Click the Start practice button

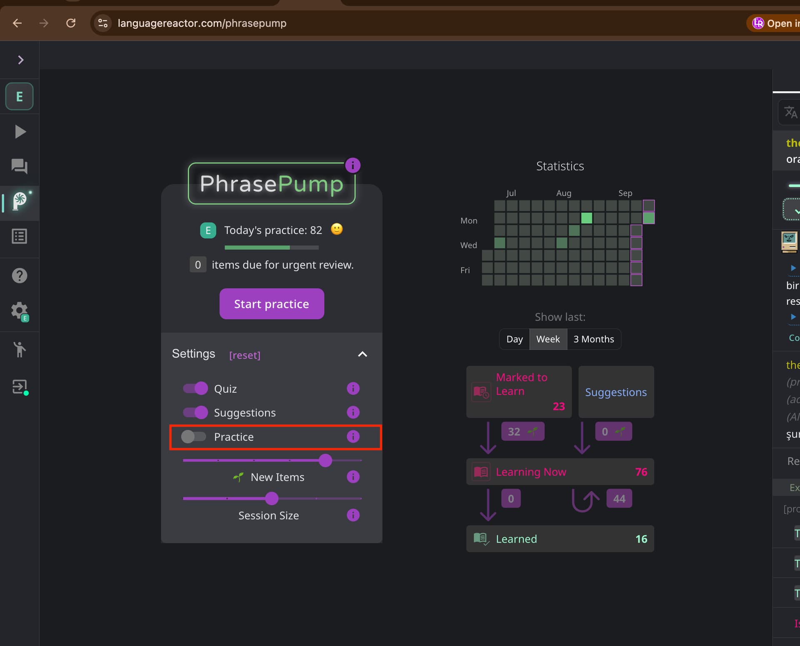[272, 304]
